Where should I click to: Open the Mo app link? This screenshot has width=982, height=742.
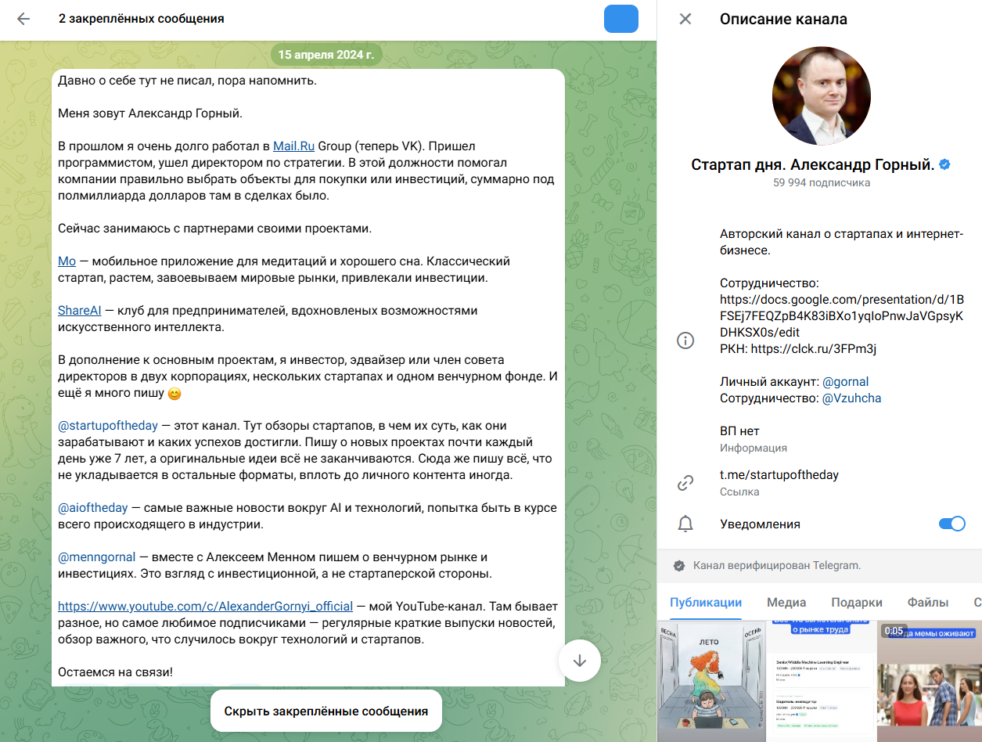coord(67,261)
